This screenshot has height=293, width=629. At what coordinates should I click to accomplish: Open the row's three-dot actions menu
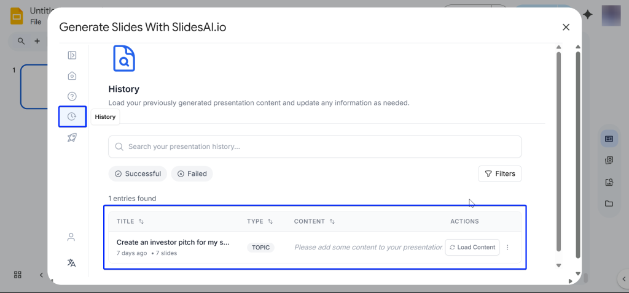tap(507, 248)
